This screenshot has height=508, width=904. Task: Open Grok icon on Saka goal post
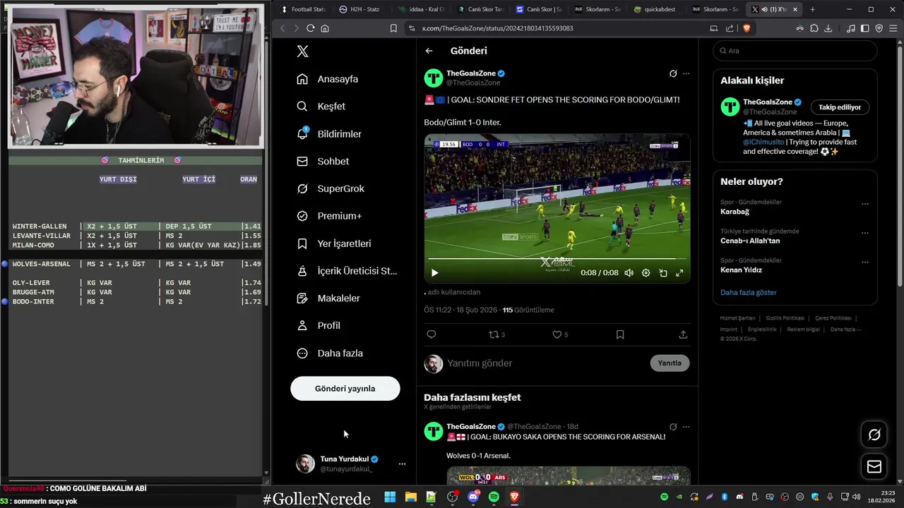[x=673, y=427]
